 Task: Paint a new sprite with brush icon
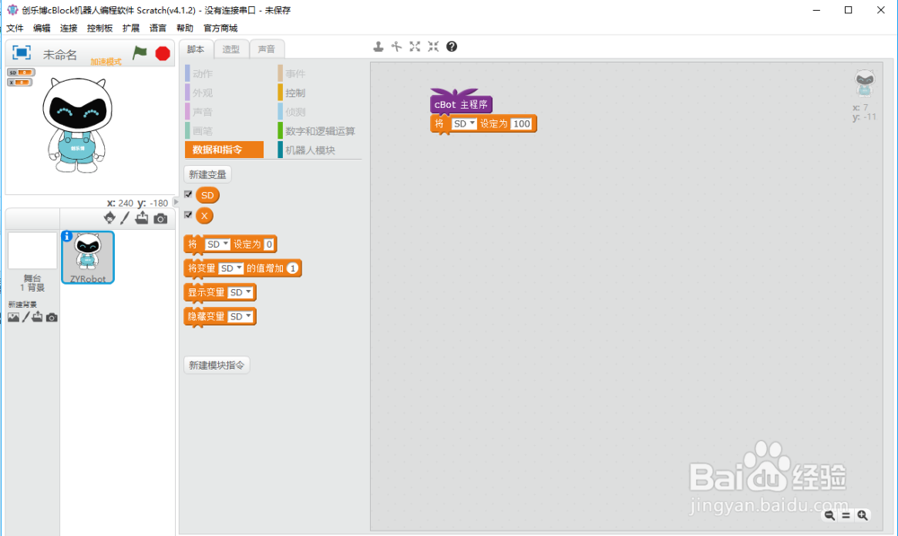(x=125, y=217)
